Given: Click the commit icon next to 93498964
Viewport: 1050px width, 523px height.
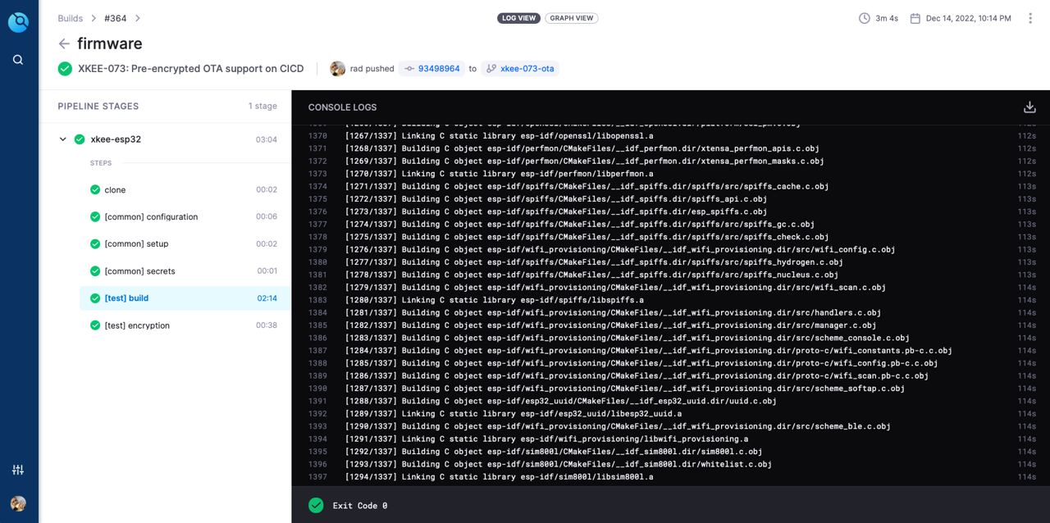Looking at the screenshot, I should [409, 69].
